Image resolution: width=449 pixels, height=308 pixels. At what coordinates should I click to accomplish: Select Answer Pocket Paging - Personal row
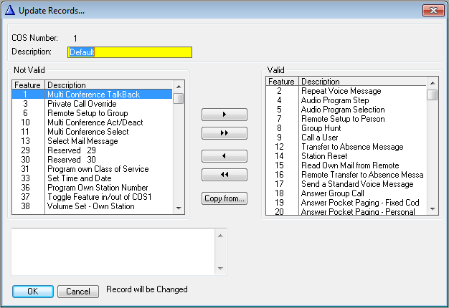coord(346,211)
